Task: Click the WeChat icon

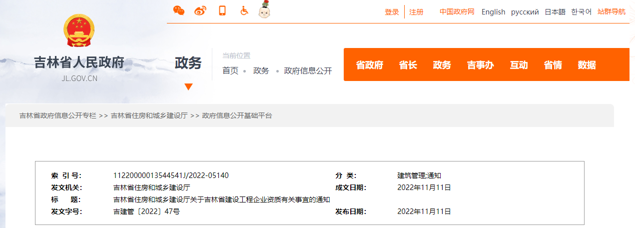Action: 178,10
